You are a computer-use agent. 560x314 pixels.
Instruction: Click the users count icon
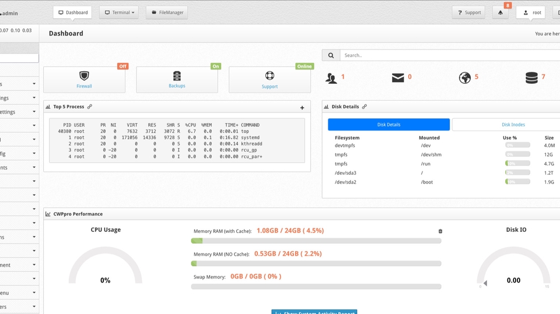point(331,78)
